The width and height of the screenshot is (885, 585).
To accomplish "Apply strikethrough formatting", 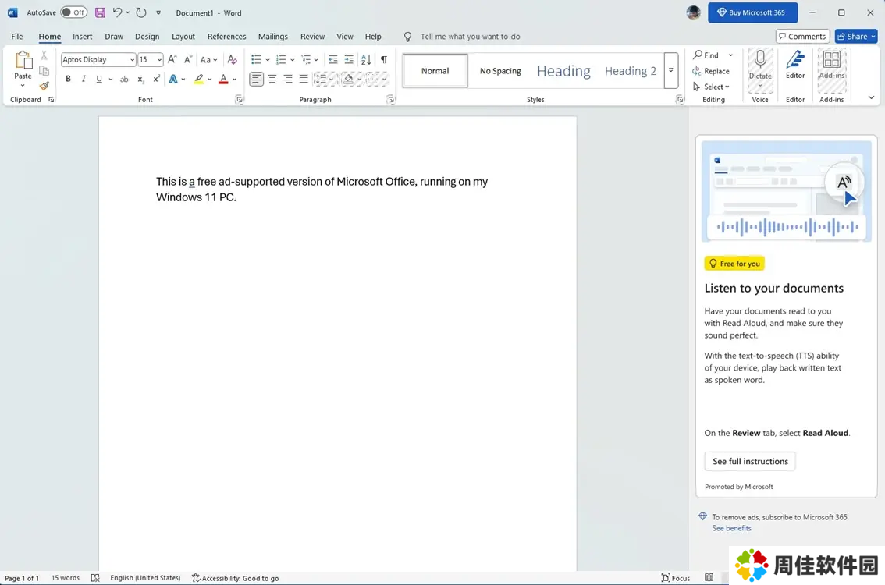I will 124,79.
